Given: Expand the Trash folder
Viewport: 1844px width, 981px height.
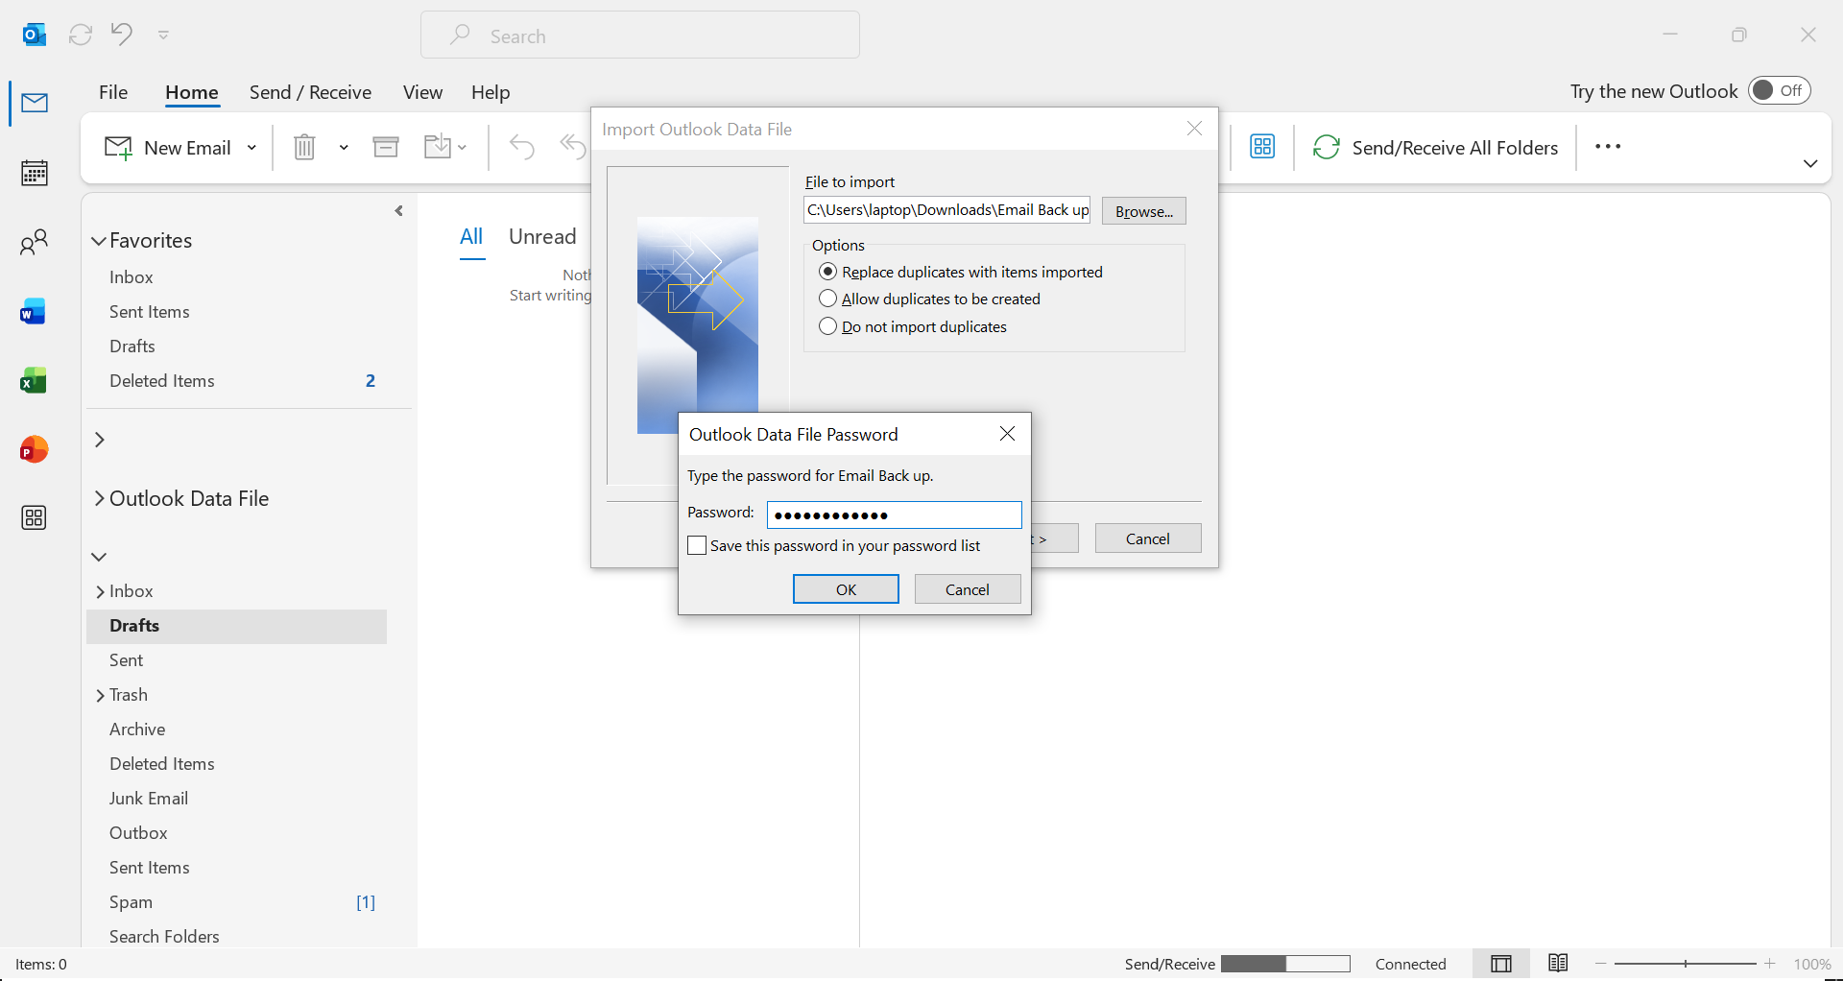Looking at the screenshot, I should coord(100,696).
